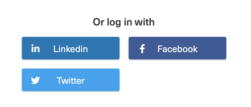Select the 'Twitter' text label

(x=71, y=80)
